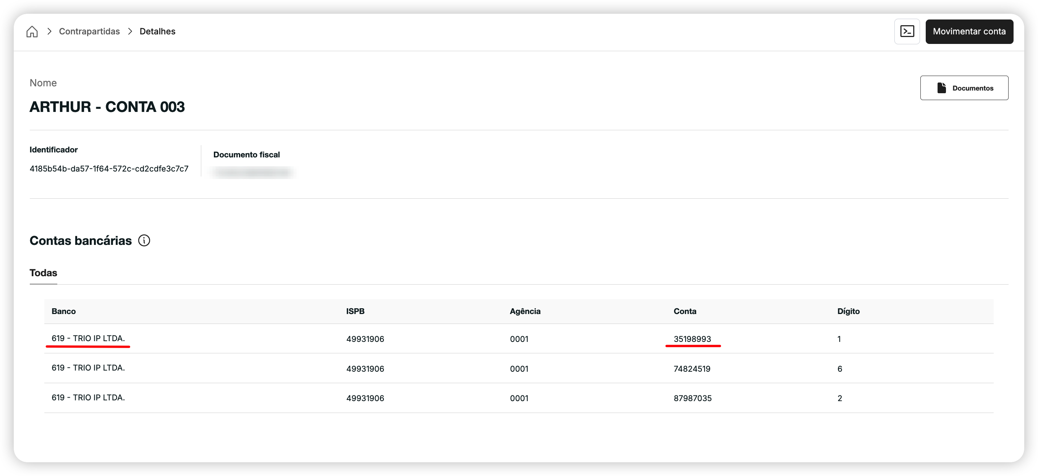Image resolution: width=1038 pixels, height=476 pixels.
Task: Open the Documentos button
Action: (x=964, y=88)
